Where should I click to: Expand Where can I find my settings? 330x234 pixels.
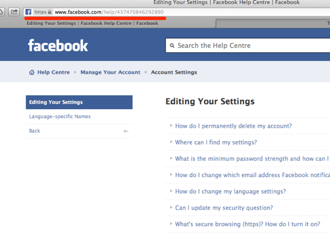(x=216, y=142)
